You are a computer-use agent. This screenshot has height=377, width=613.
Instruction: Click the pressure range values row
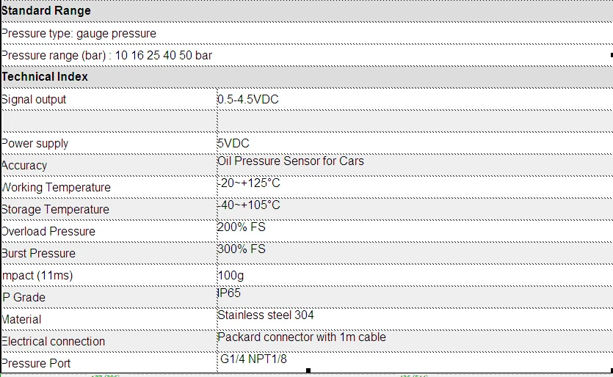(107, 55)
